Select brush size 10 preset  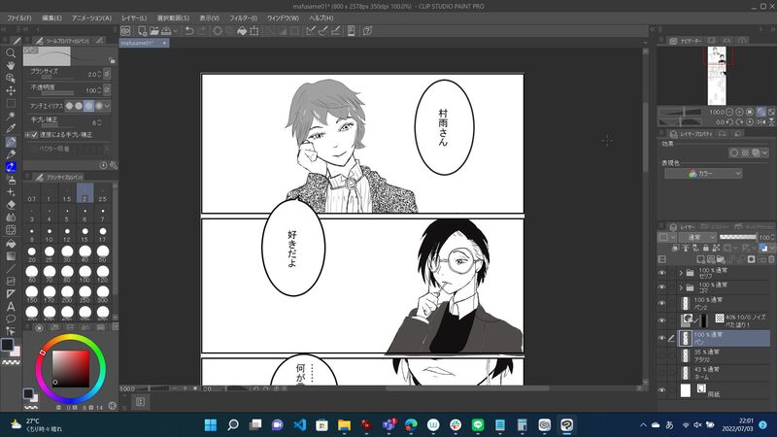click(x=50, y=234)
